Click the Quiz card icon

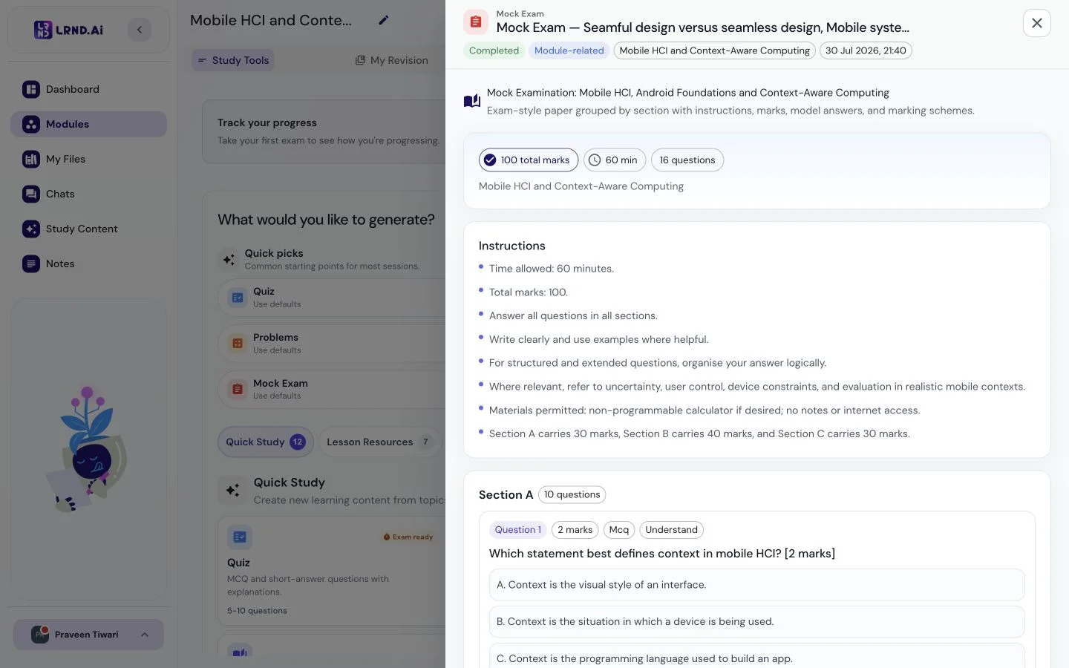point(240,537)
